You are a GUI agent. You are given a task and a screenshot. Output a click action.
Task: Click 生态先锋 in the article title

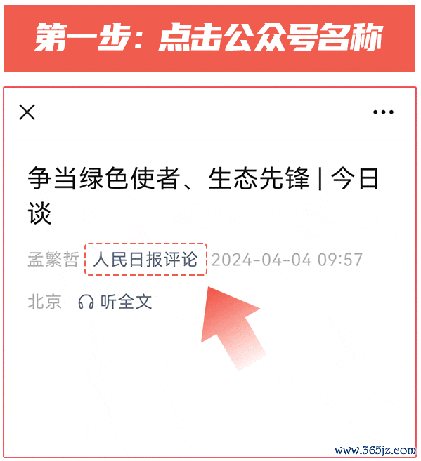(x=259, y=178)
